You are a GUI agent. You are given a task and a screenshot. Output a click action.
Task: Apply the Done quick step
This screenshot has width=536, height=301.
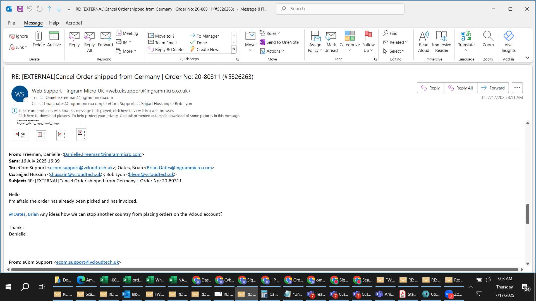pos(198,43)
